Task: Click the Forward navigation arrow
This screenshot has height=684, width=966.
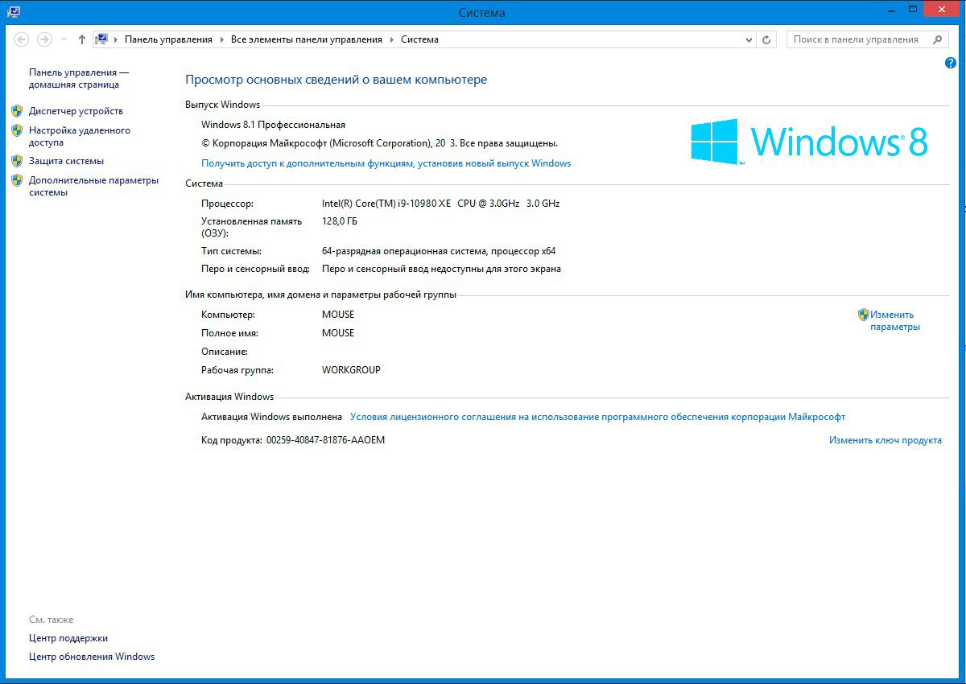Action: coord(44,39)
